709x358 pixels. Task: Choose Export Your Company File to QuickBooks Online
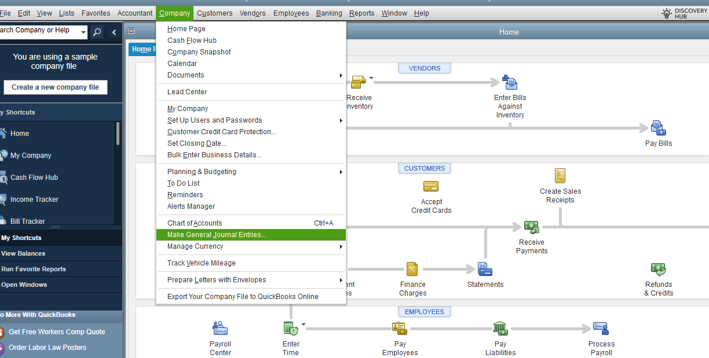point(251,297)
